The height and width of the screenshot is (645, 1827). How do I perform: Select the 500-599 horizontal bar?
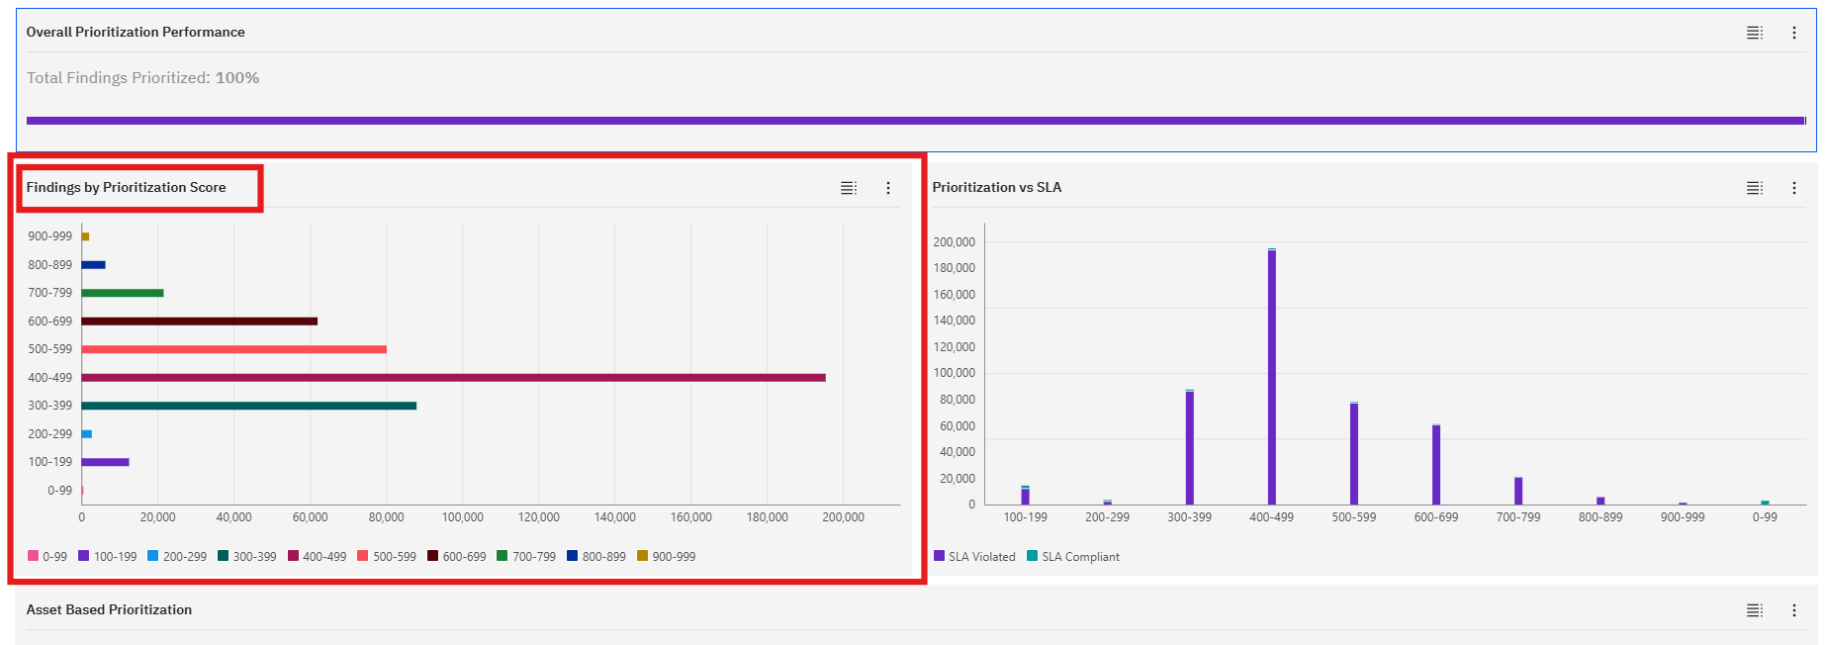(233, 349)
